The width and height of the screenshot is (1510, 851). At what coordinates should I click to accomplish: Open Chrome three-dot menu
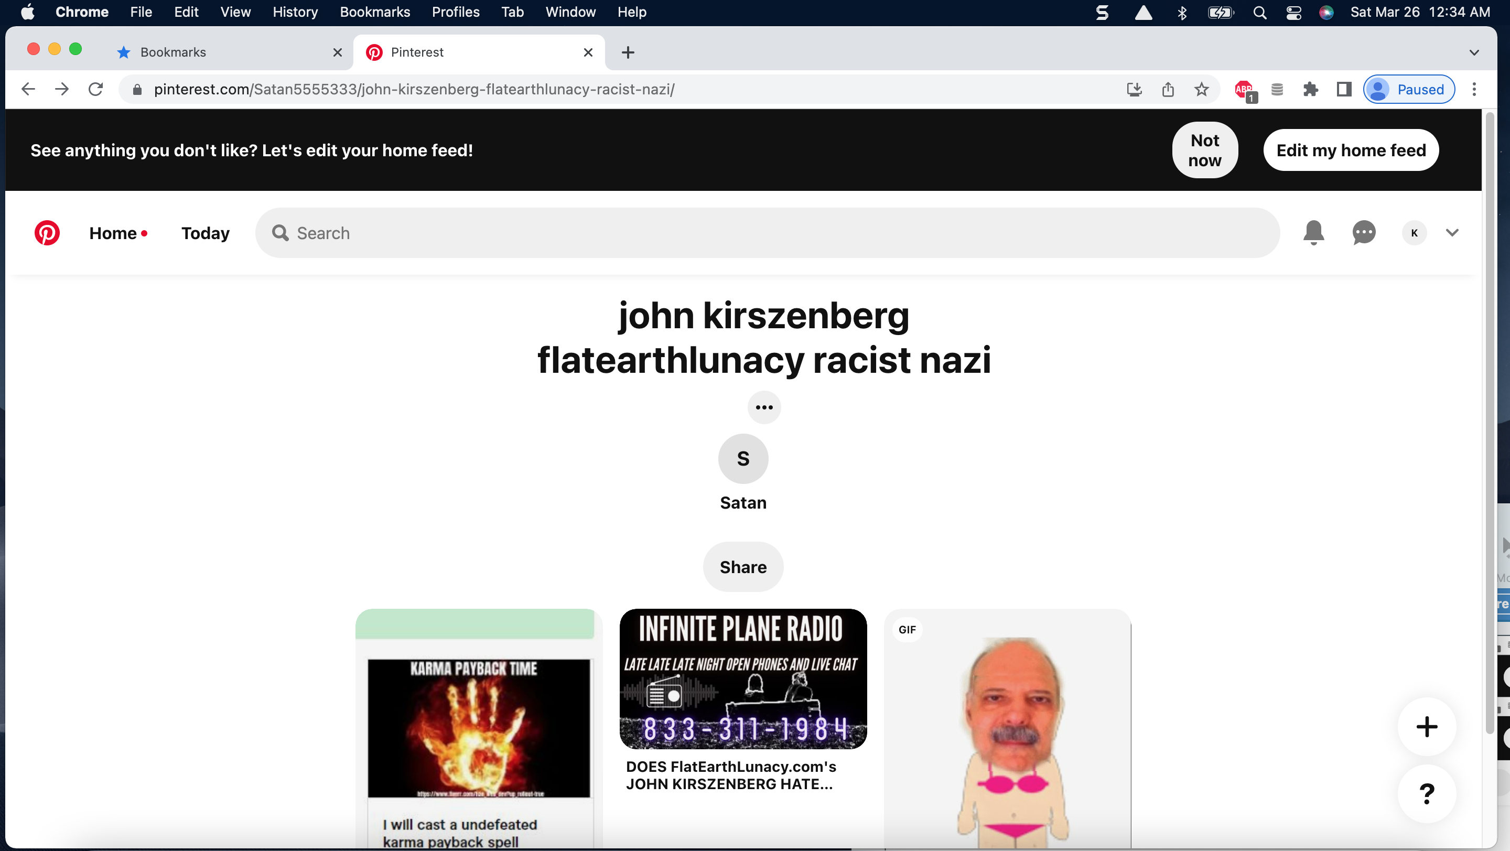point(1474,89)
